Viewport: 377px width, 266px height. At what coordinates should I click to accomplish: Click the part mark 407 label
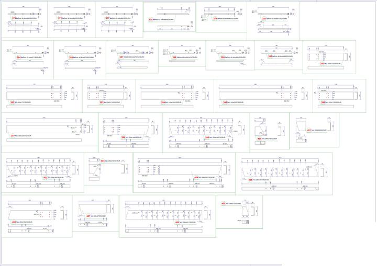(x=88, y=216)
